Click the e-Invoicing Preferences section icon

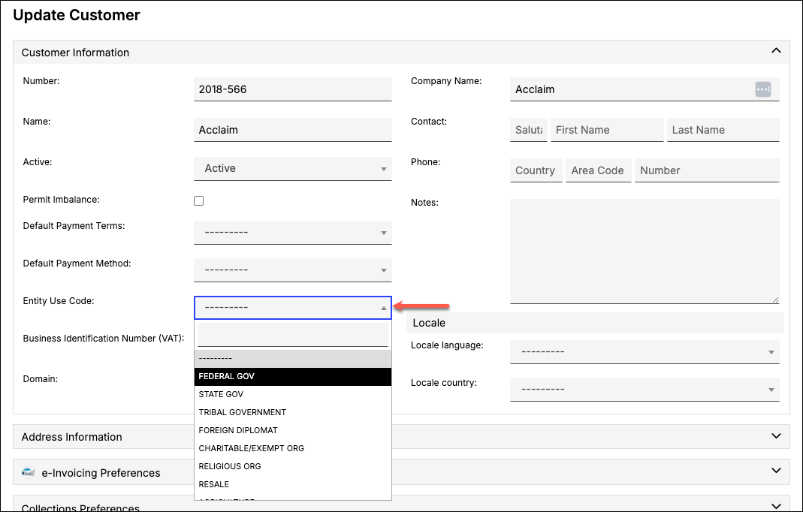tap(28, 472)
